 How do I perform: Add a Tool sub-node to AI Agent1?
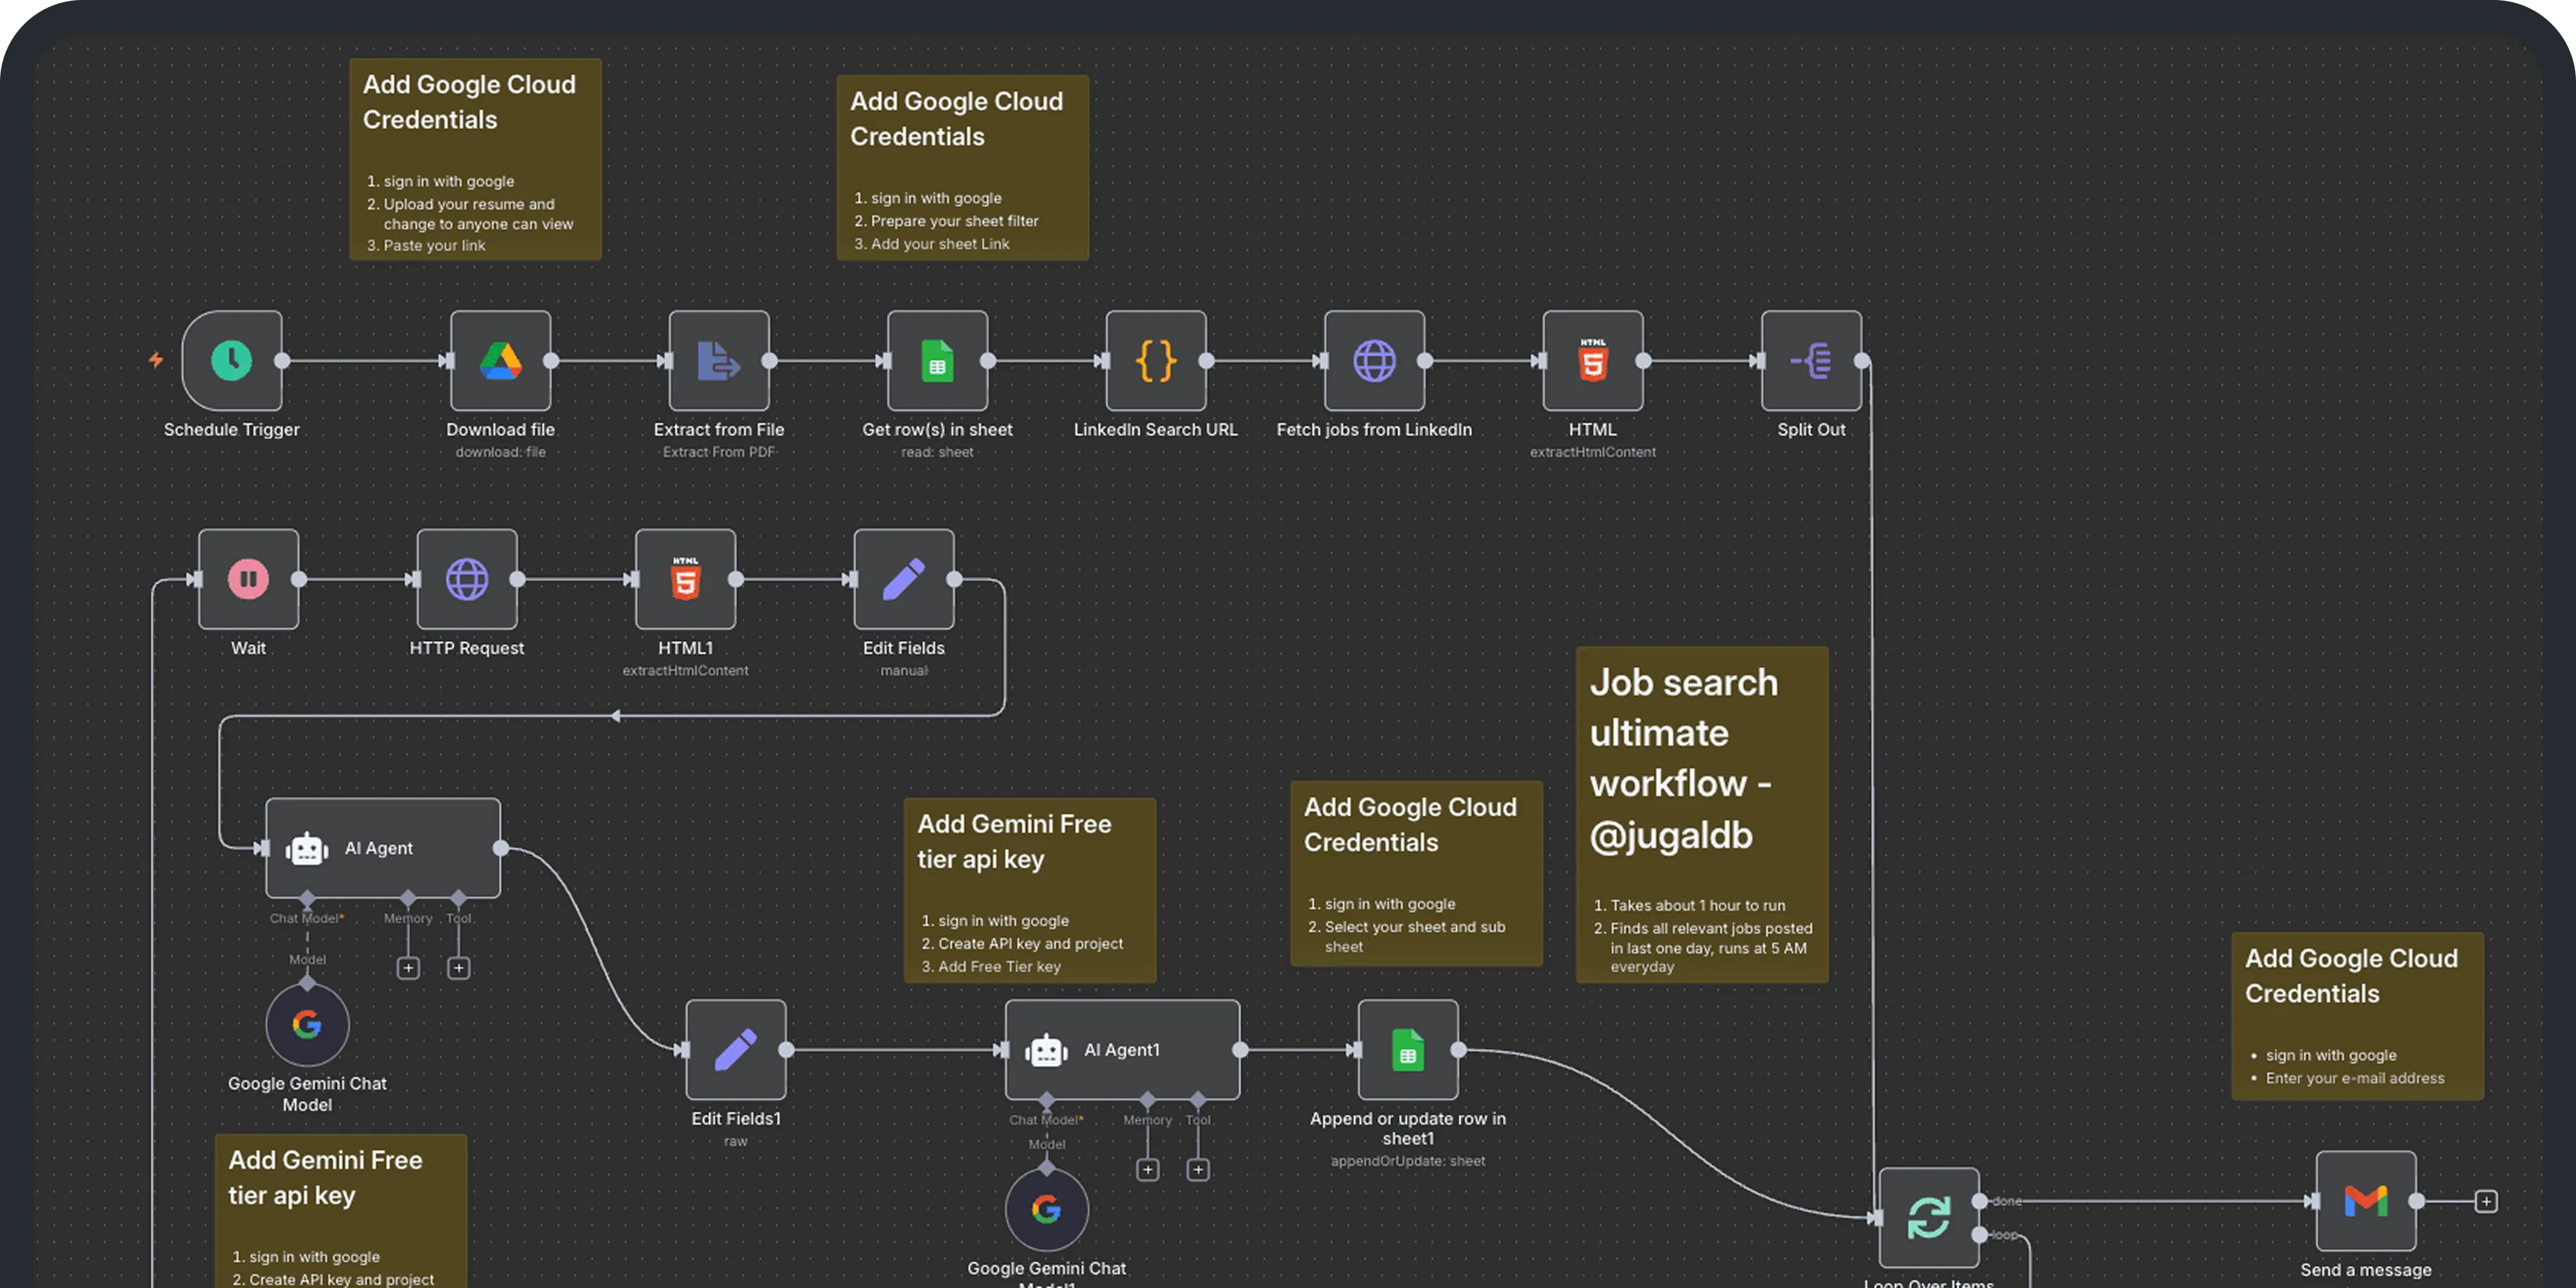click(1198, 1170)
